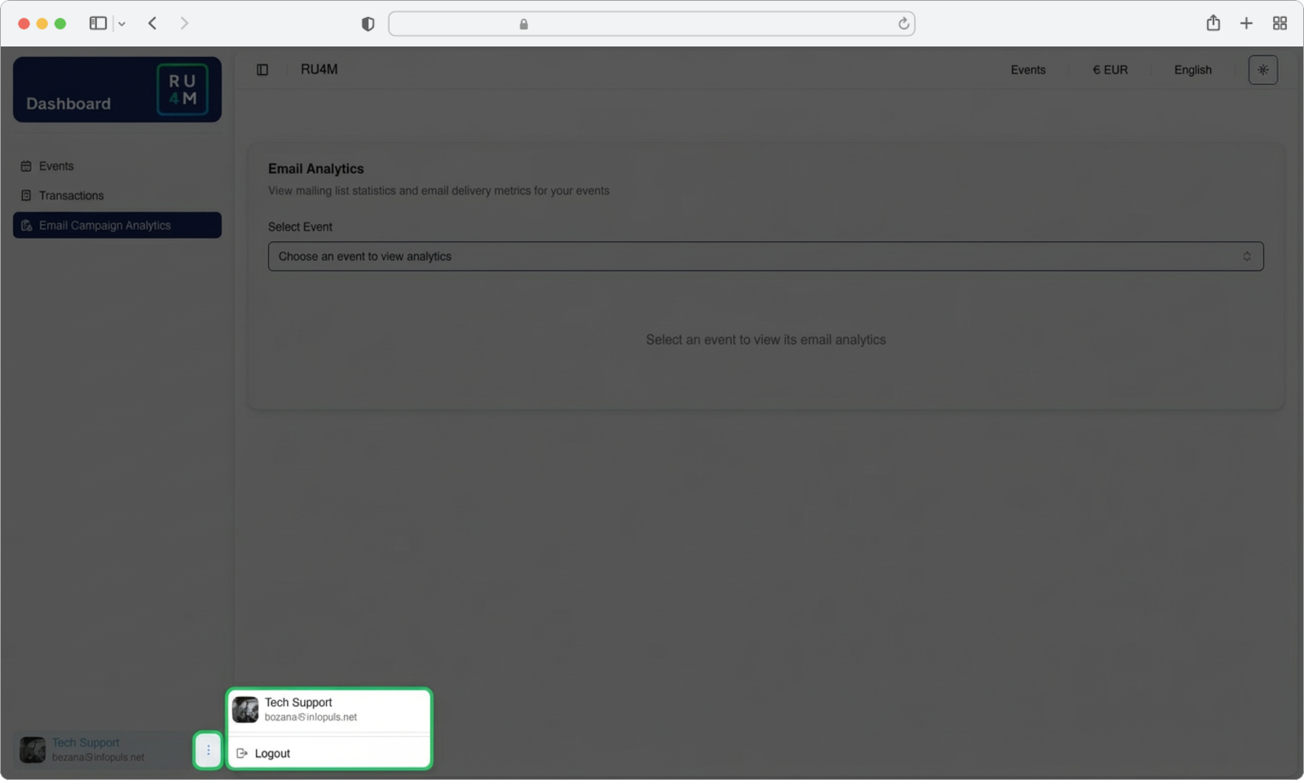The width and height of the screenshot is (1304, 780).
Task: Click the Safari privacy shield icon
Action: pyautogui.click(x=368, y=24)
